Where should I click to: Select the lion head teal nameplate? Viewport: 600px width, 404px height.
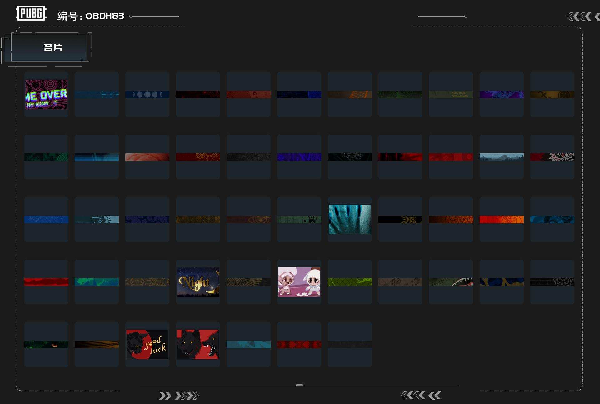[x=97, y=219]
